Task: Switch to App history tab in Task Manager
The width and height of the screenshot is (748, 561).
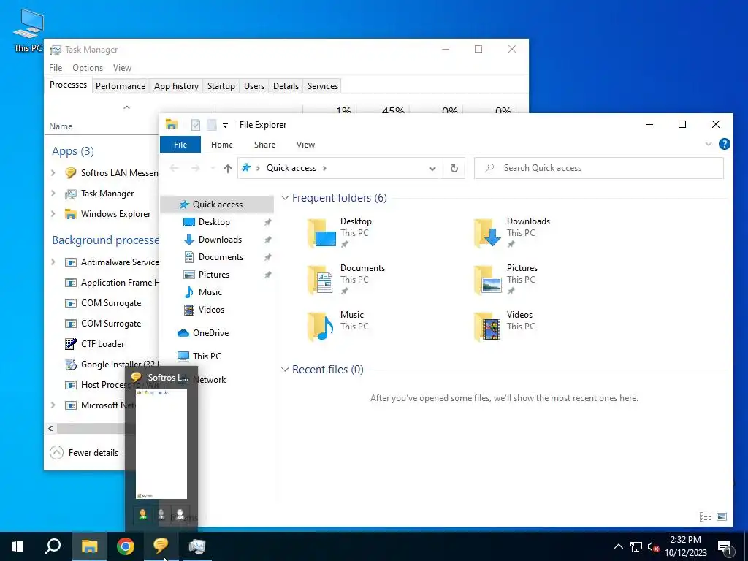Action: point(176,86)
